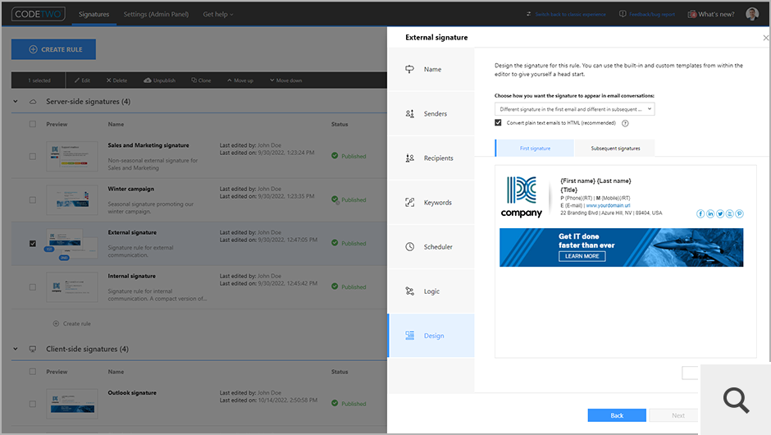Screen dimensions: 771x435
Task: Toggle Convert plain text emails to HTML
Action: [x=498, y=122]
